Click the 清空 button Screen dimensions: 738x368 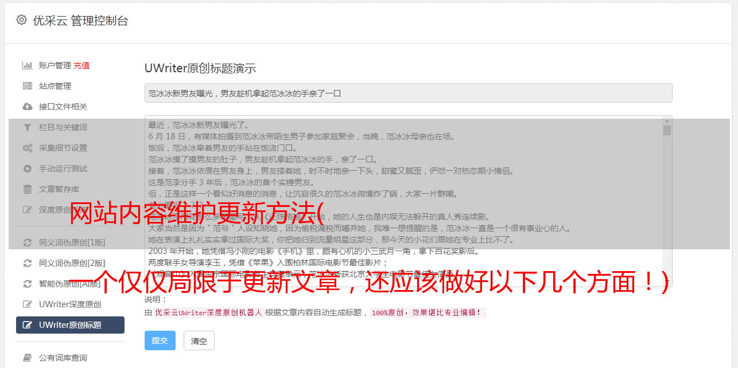[x=199, y=340]
